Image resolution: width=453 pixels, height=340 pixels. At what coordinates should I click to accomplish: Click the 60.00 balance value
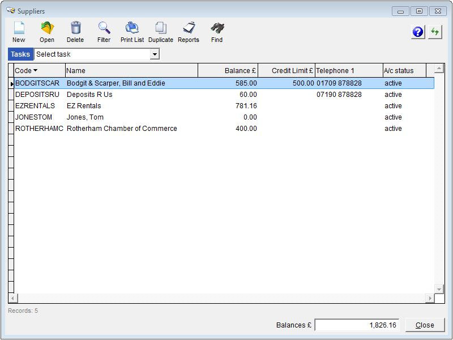pos(248,95)
